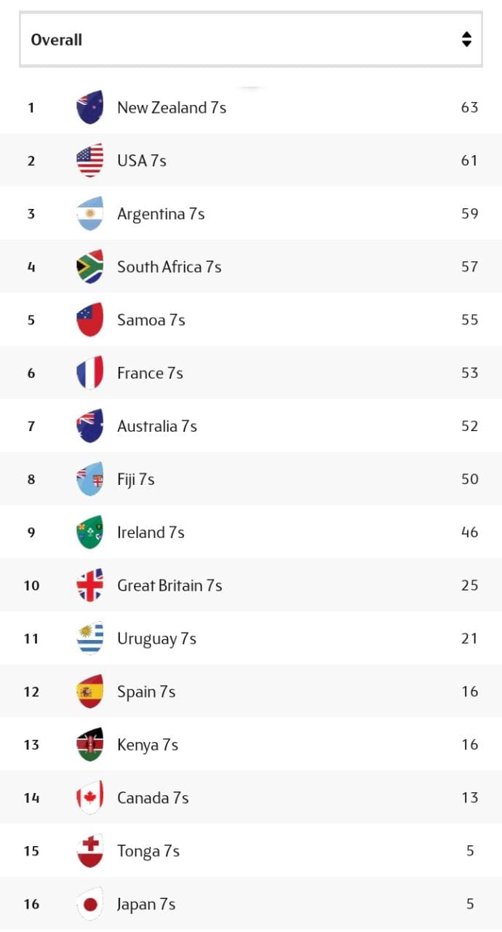502x932 pixels.
Task: Click the South Africa 7s flag icon
Action: pyautogui.click(x=90, y=267)
